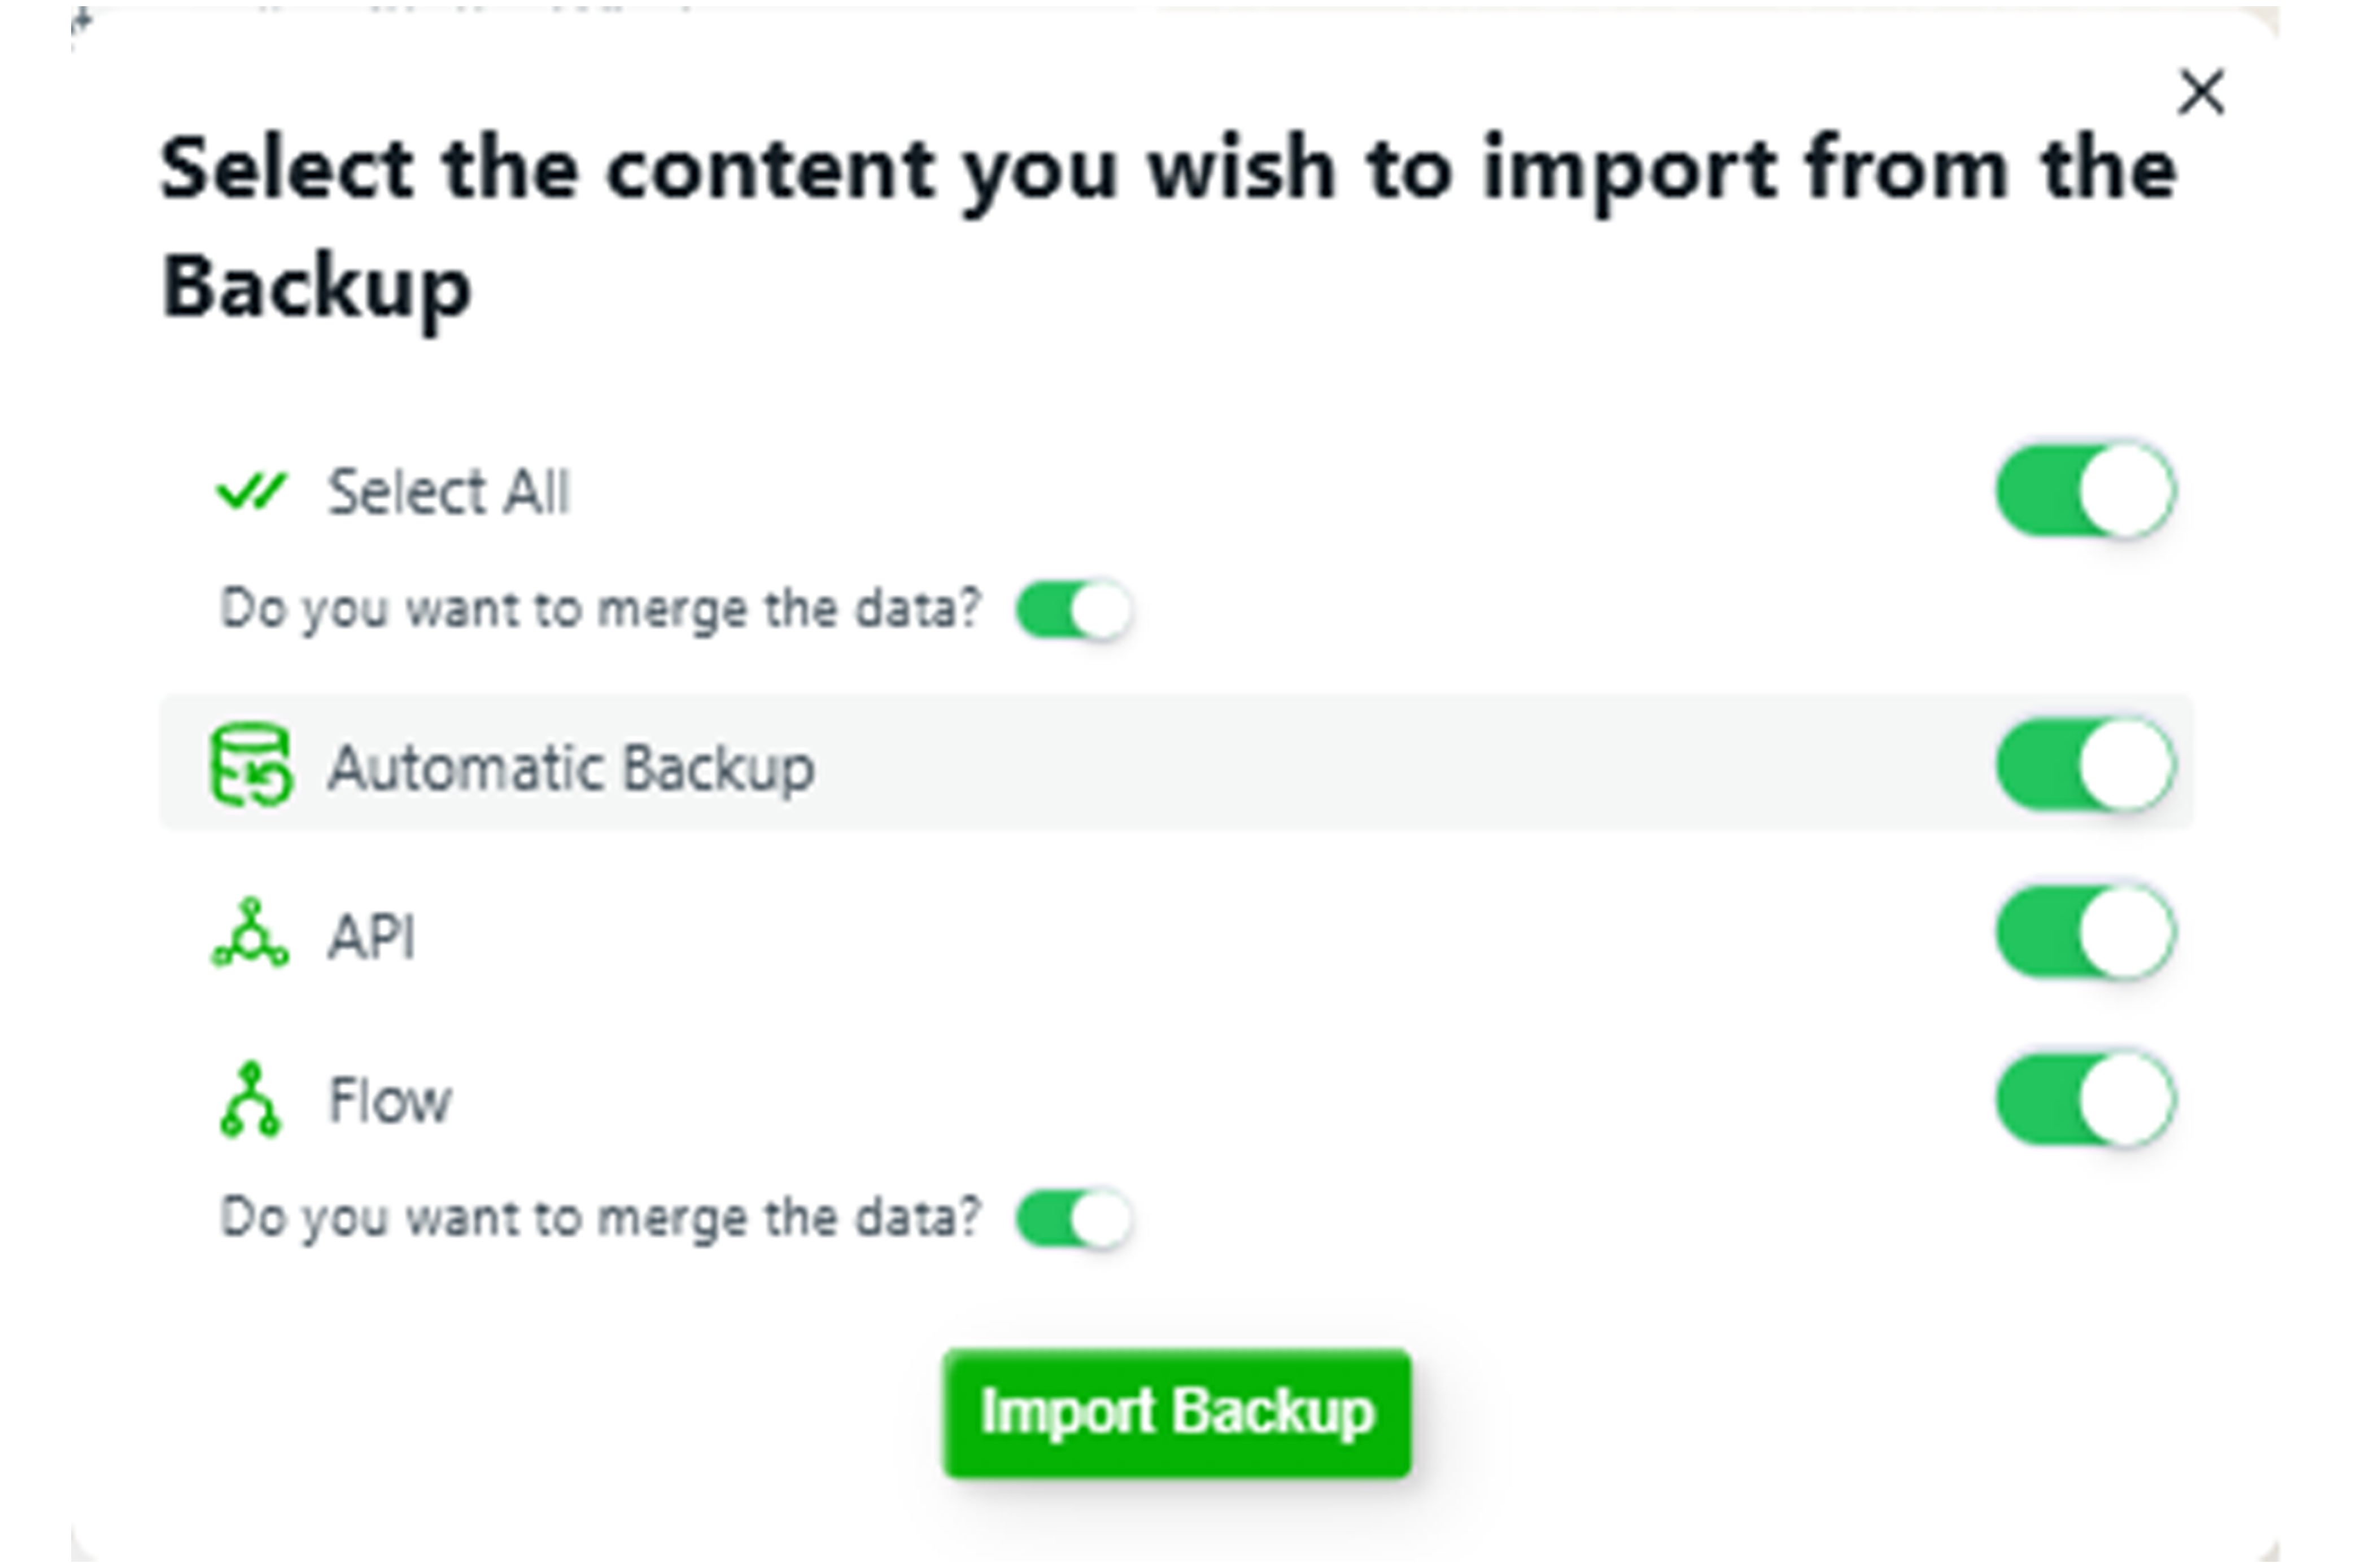Click the Automatic Backup label text
Viewport: 2353px width, 1568px height.
click(x=571, y=768)
